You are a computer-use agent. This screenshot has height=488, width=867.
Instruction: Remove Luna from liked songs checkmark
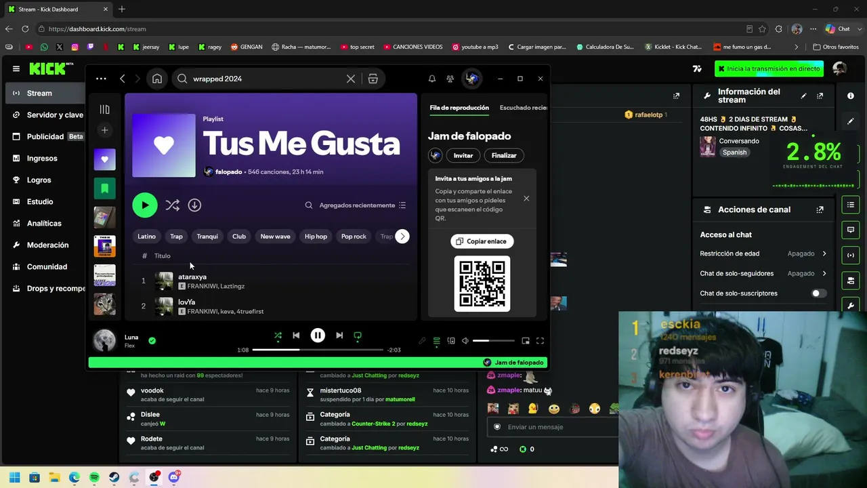(x=152, y=341)
